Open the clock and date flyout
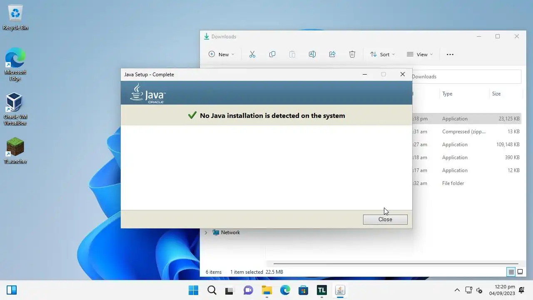533x300 pixels. pos(502,290)
